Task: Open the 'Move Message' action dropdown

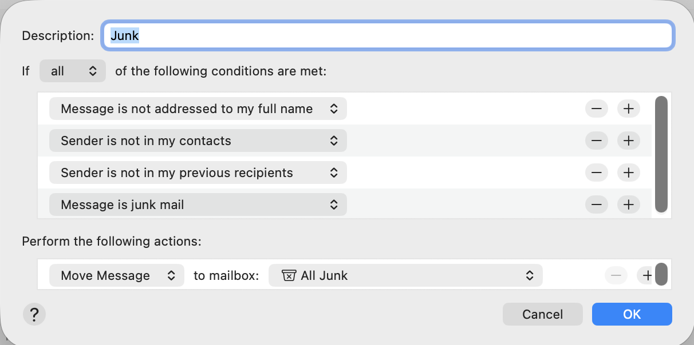Action: [x=117, y=275]
